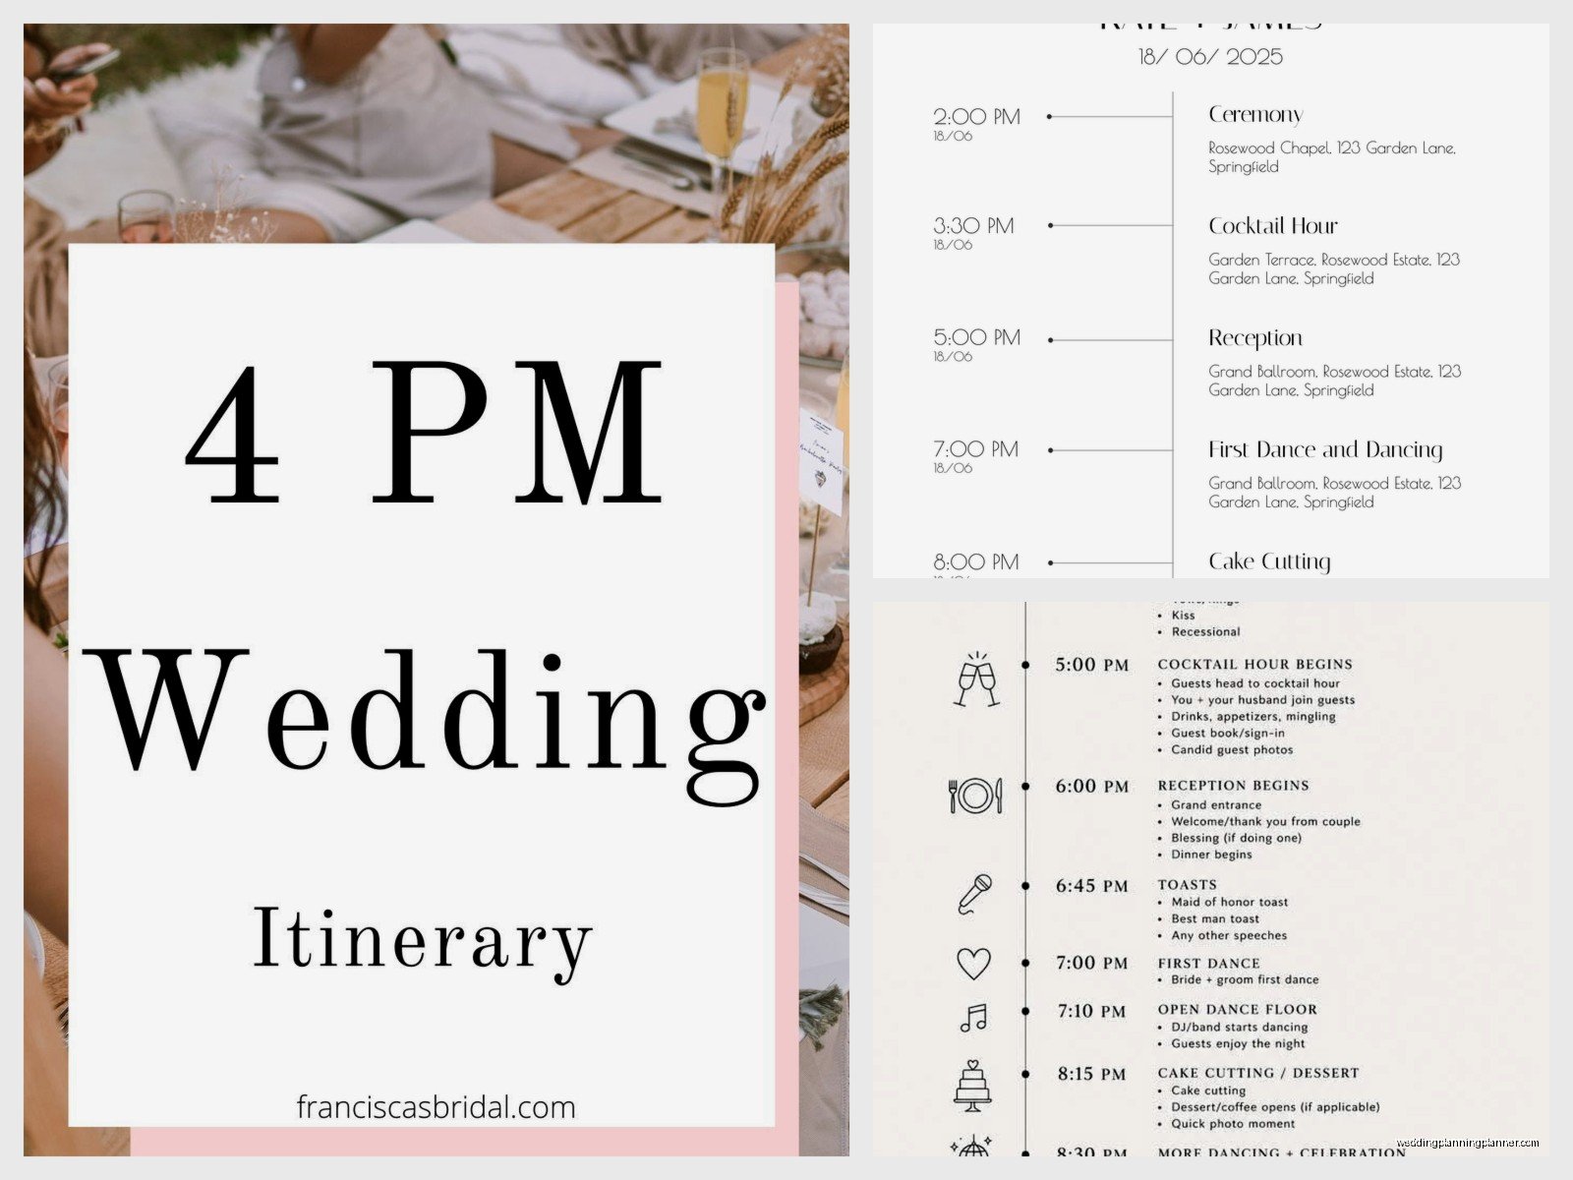The width and height of the screenshot is (1573, 1180).
Task: Click the franciscasbridal.com text
Action: point(436,1107)
